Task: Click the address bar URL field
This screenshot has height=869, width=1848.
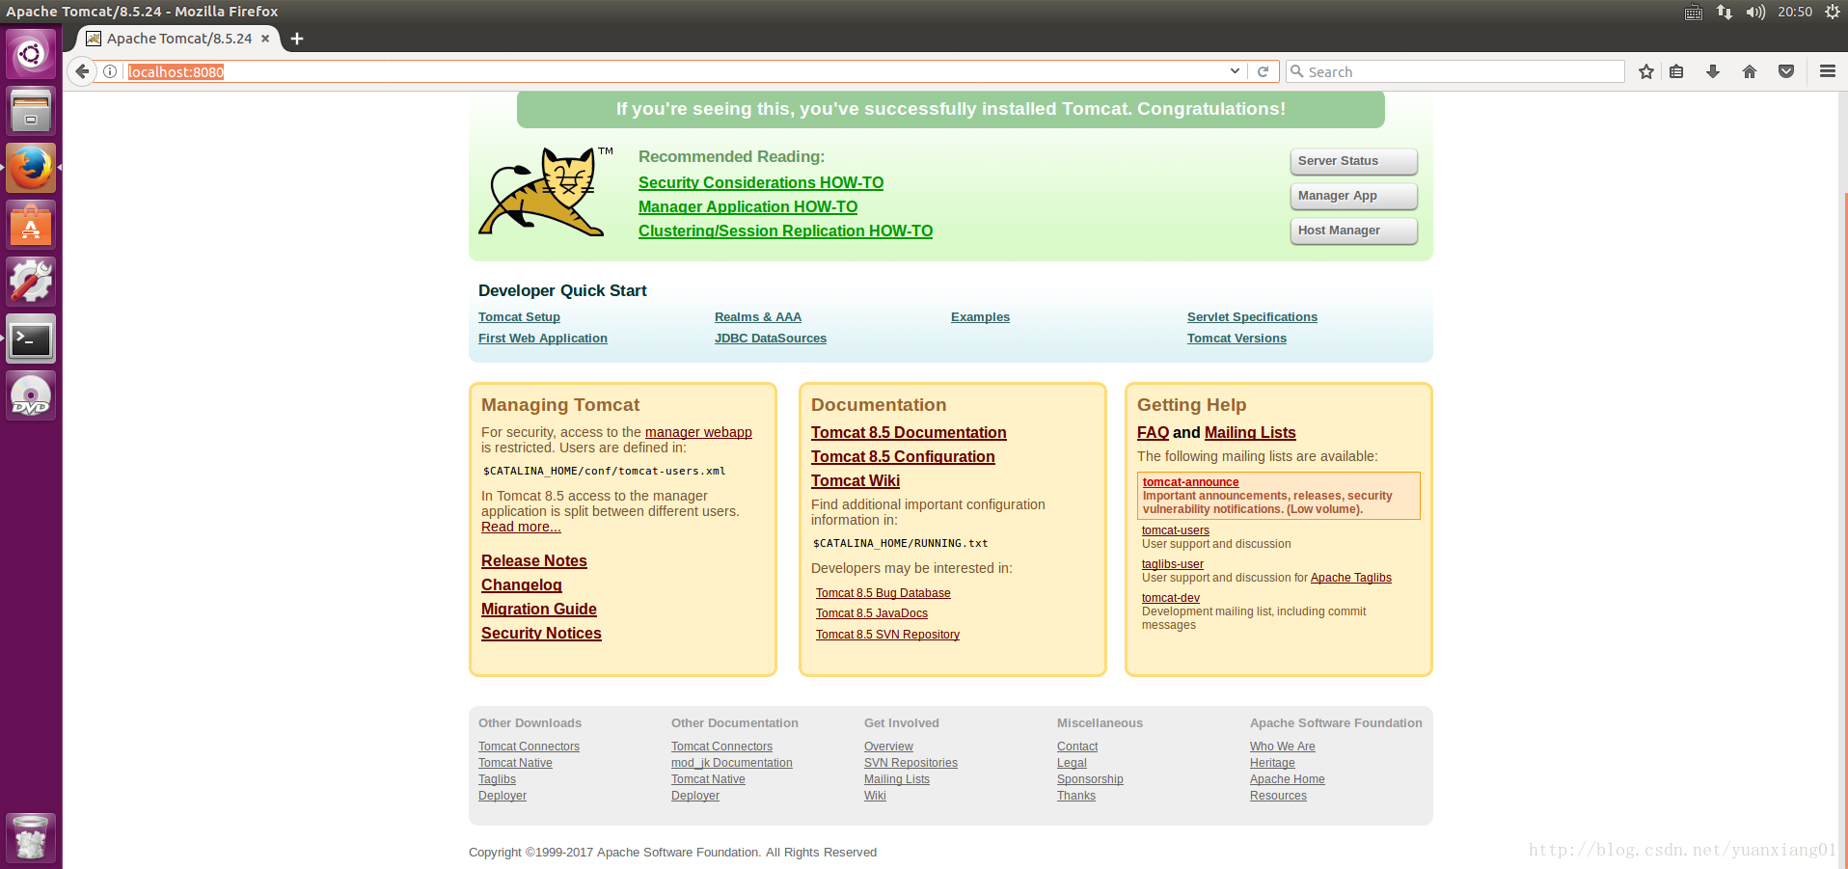Action: click(675, 71)
